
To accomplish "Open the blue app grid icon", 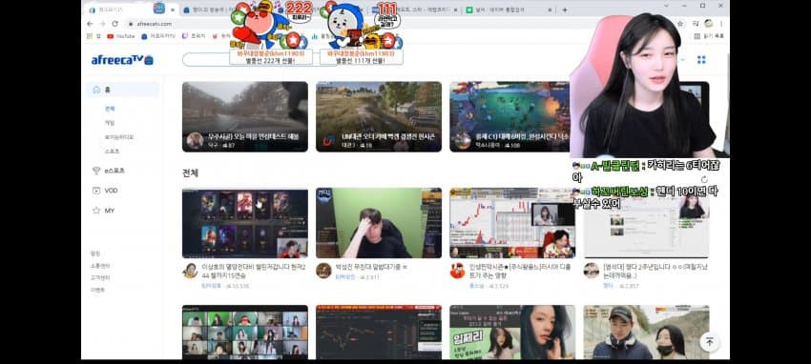I will [x=701, y=60].
